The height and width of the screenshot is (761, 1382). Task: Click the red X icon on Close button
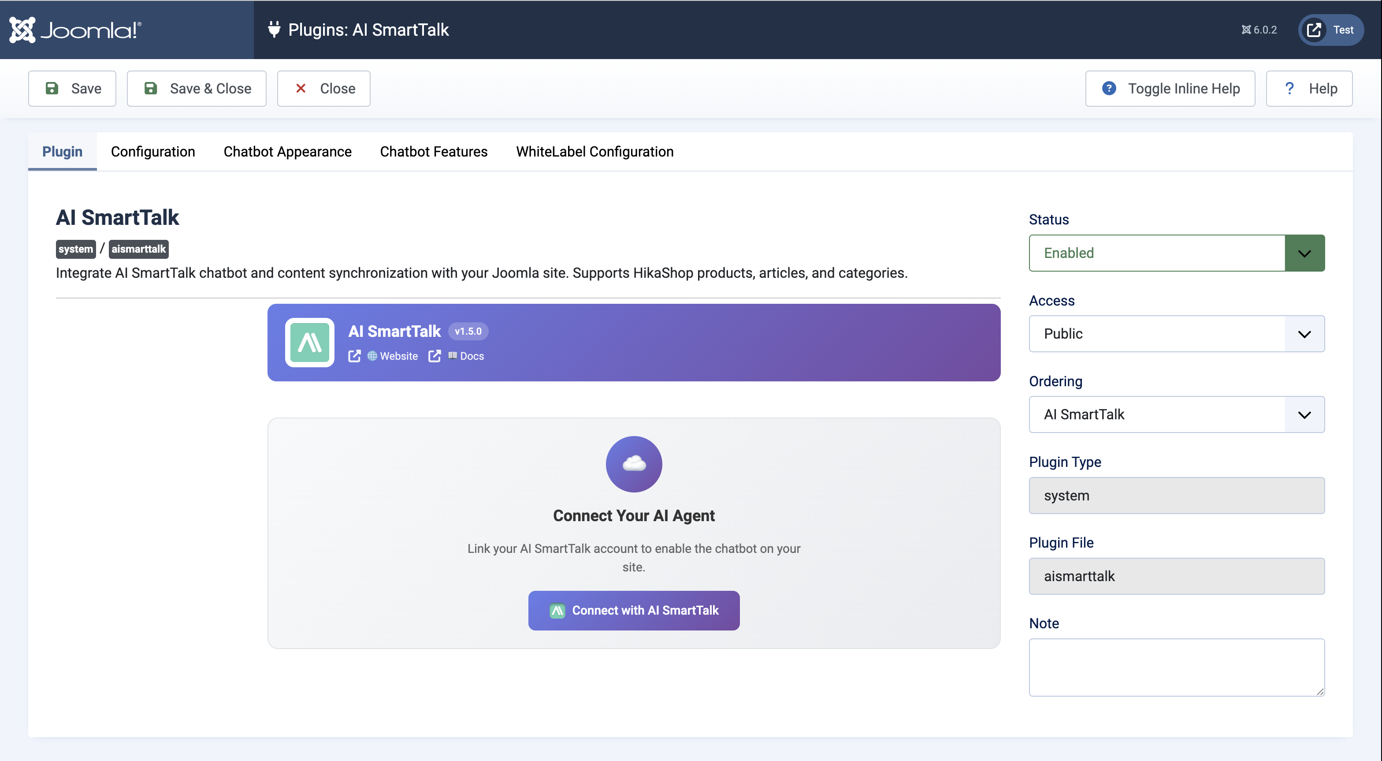pyautogui.click(x=301, y=88)
